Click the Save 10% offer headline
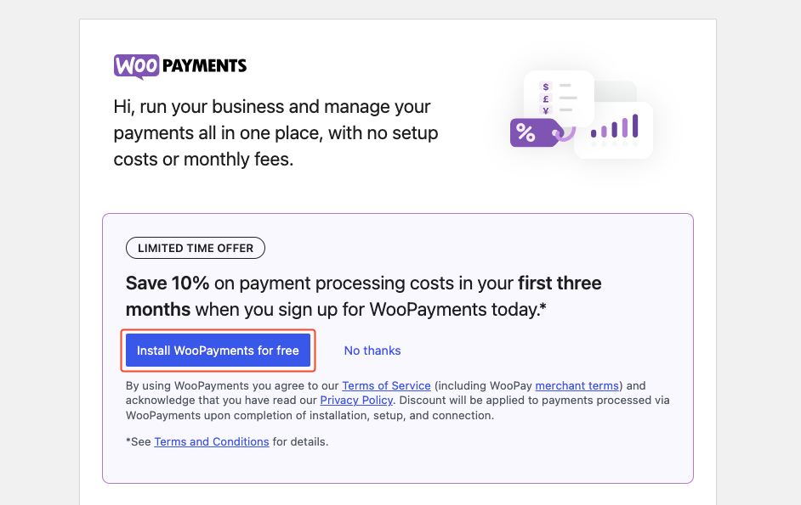 pos(363,296)
